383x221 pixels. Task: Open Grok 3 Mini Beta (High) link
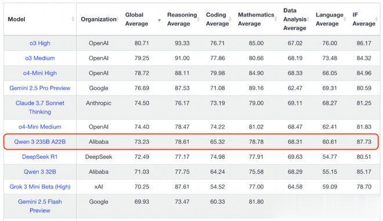point(40,187)
